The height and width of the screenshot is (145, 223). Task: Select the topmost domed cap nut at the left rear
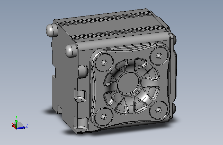pyautogui.click(x=51, y=30)
